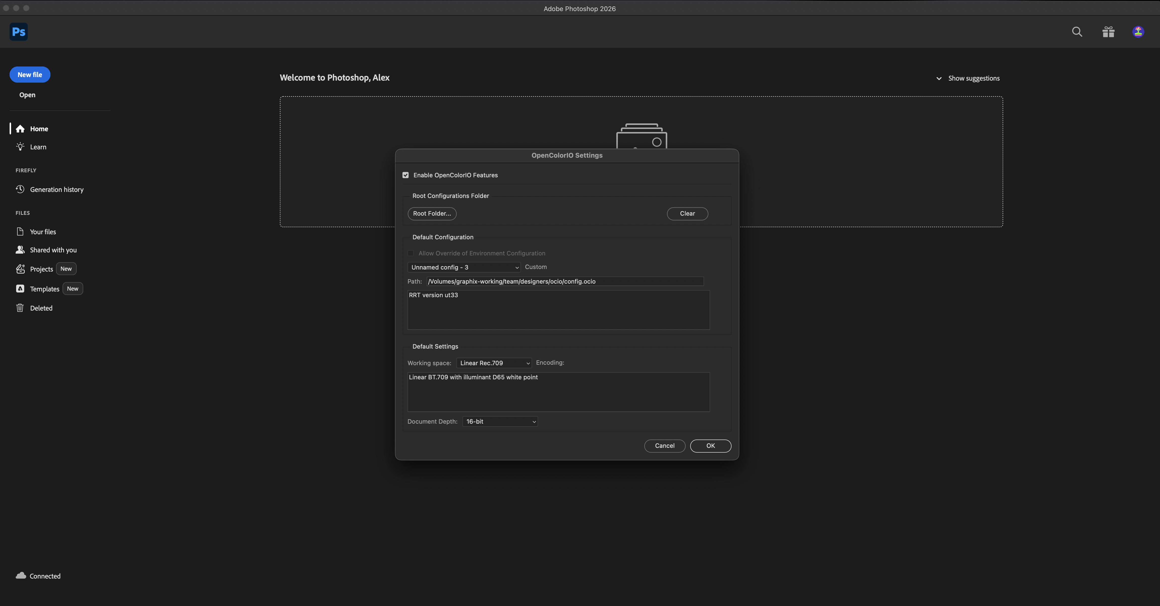1160x606 pixels.
Task: Click the Templates label in sidebar
Action: pyautogui.click(x=45, y=289)
